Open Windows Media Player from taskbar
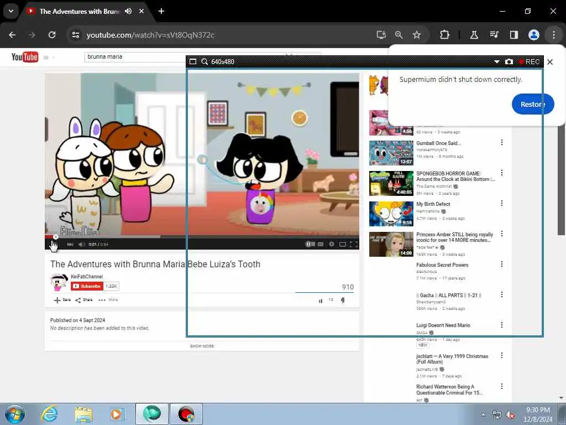 click(x=117, y=414)
